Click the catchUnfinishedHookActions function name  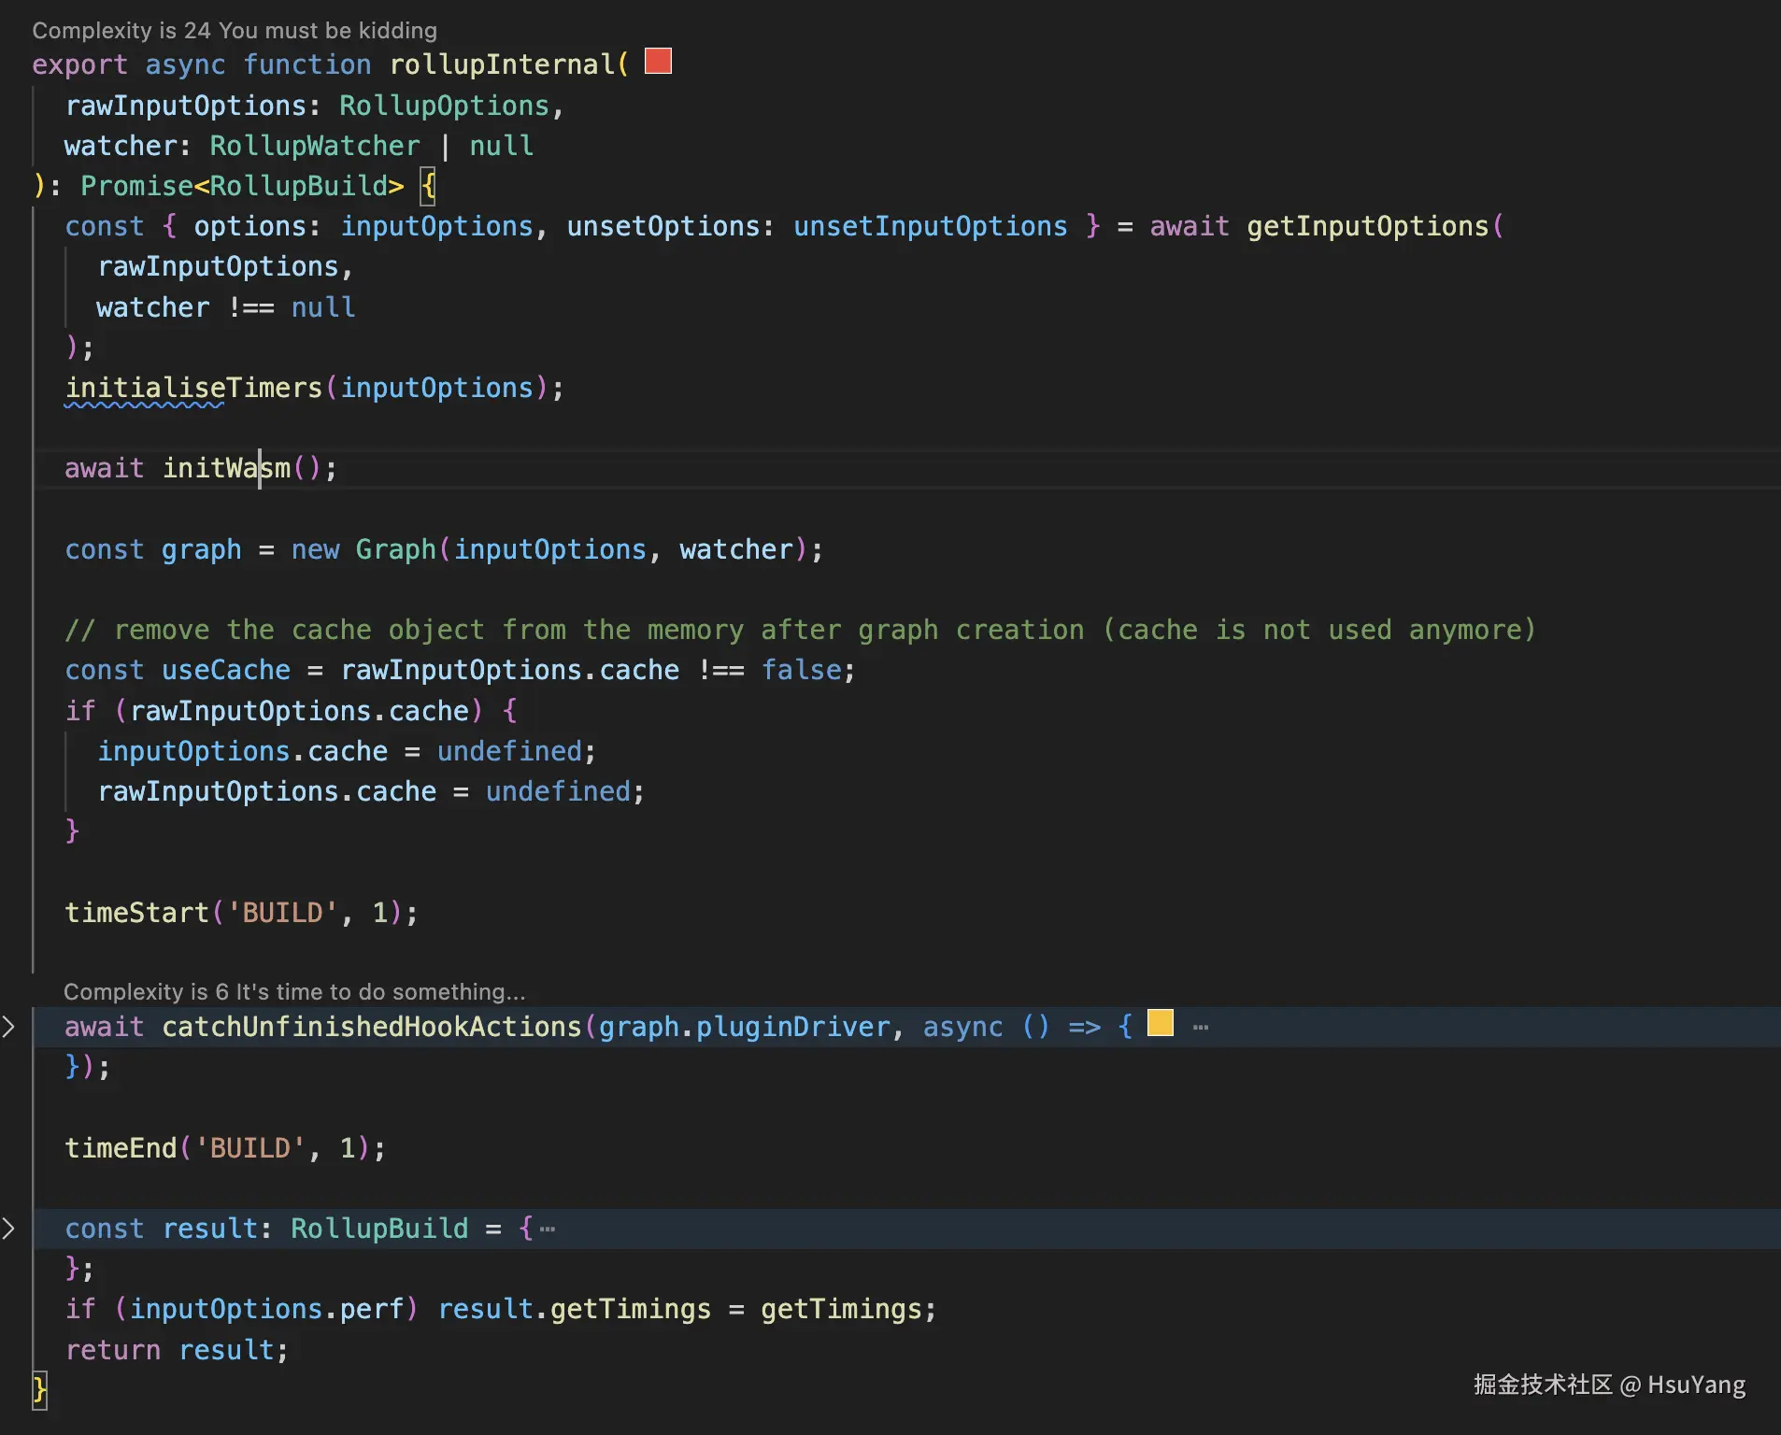(x=372, y=1027)
